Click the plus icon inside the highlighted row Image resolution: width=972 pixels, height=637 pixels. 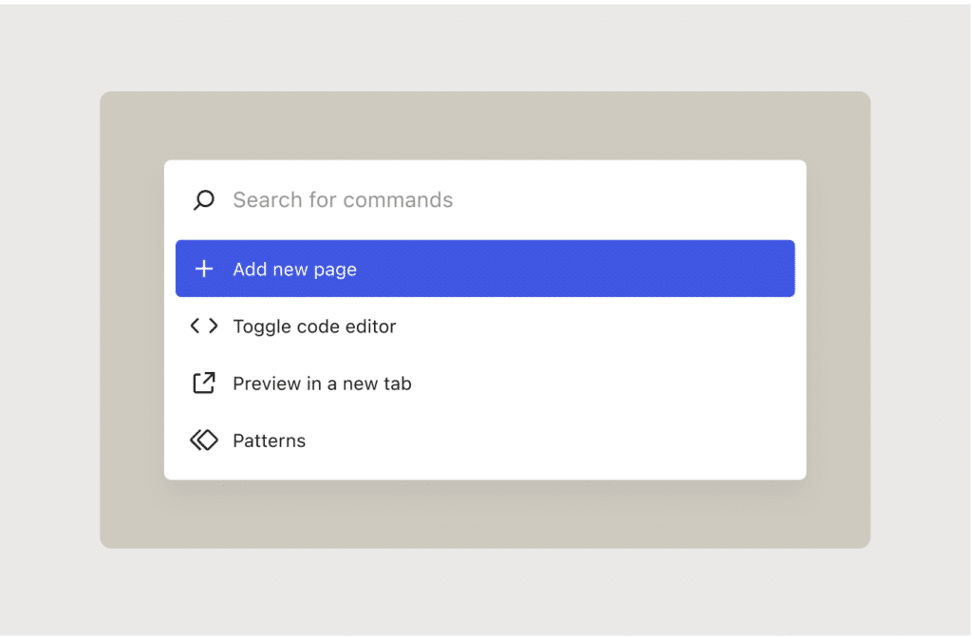(203, 269)
